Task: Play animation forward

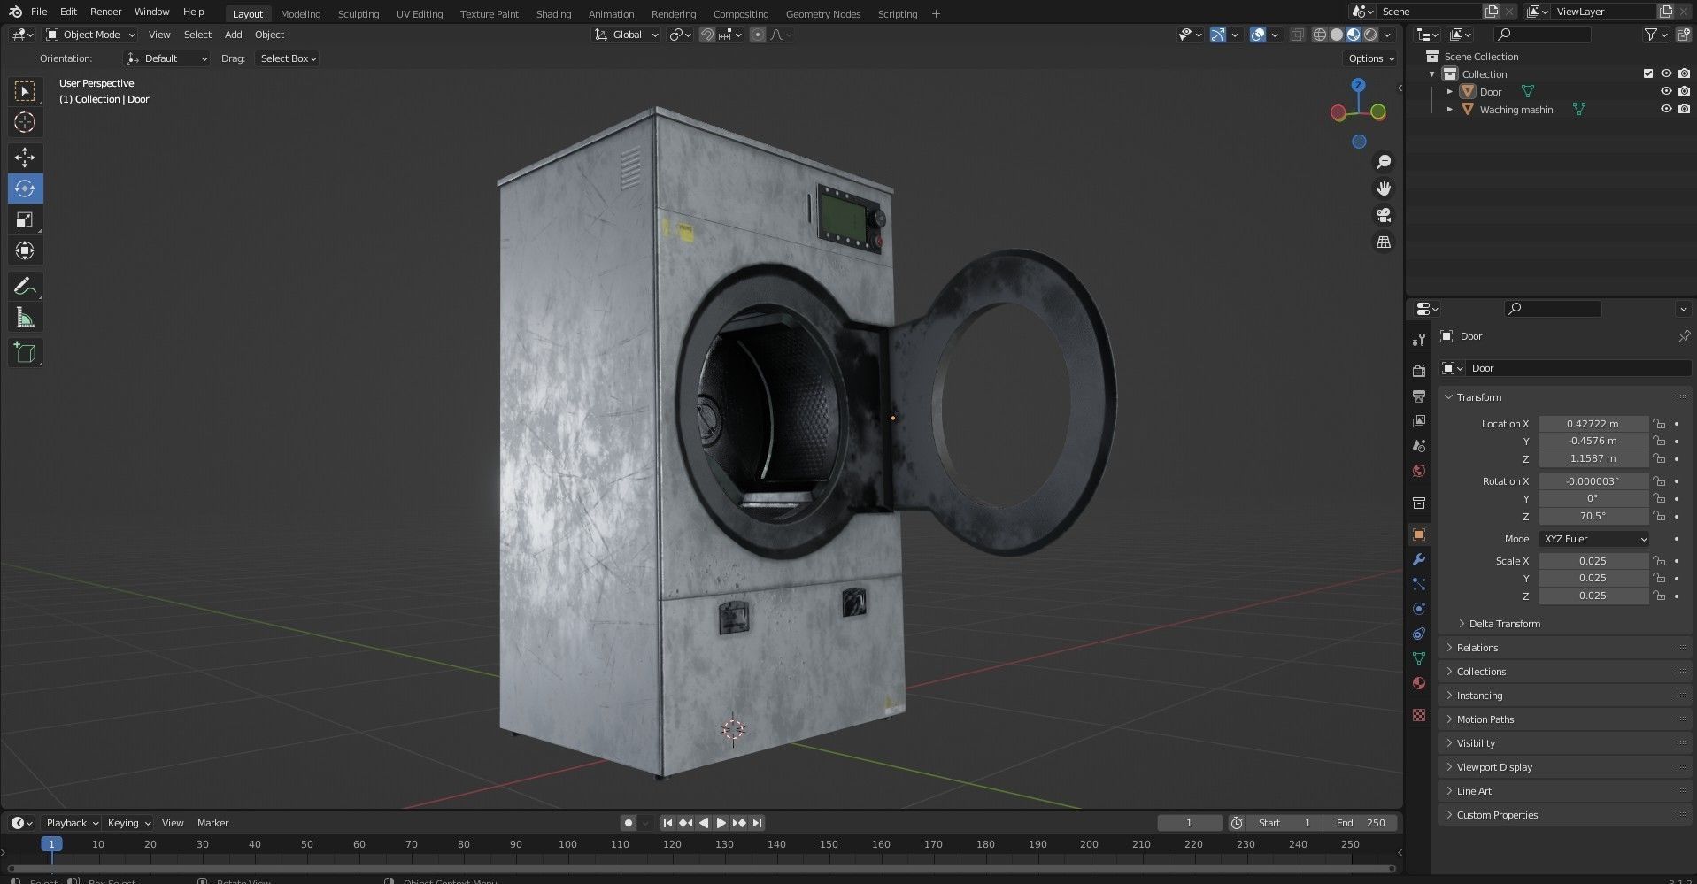Action: pos(721,823)
